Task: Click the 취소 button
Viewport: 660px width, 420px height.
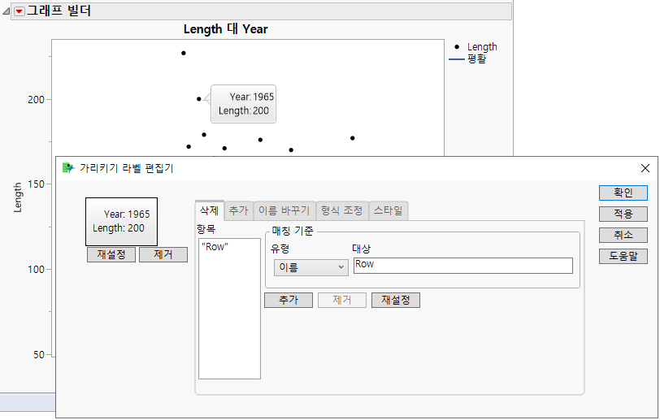Action: point(623,235)
